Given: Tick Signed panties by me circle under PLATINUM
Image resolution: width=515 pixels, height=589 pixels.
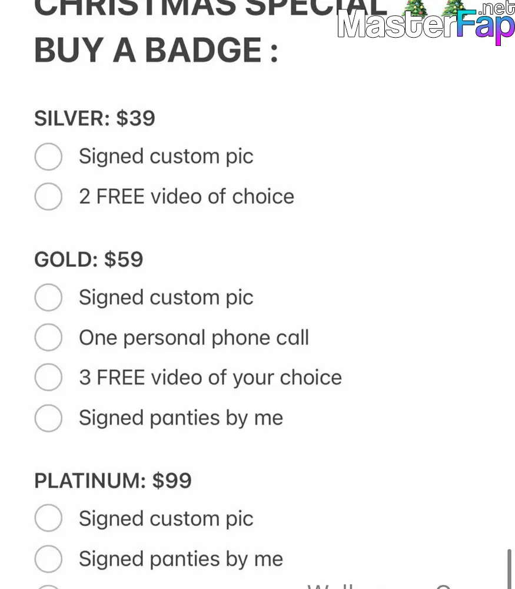Looking at the screenshot, I should [x=48, y=559].
